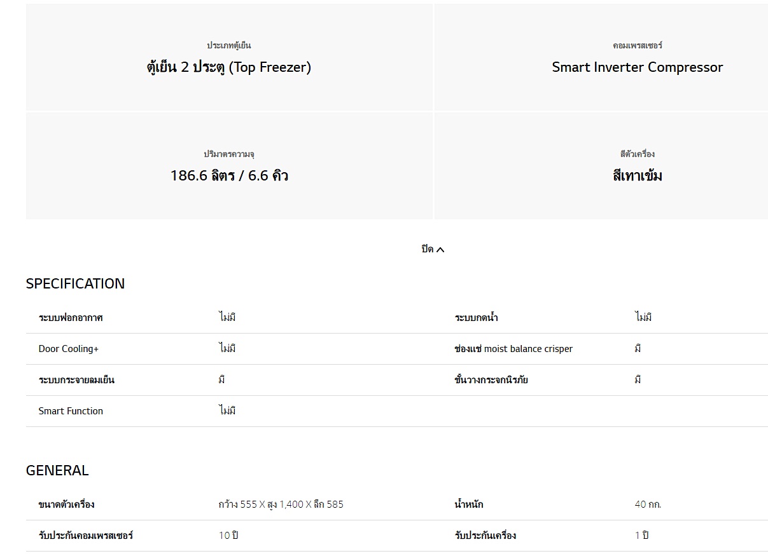Click the รับประกันเครื่อง warranty label
768x556 pixels.
click(485, 536)
